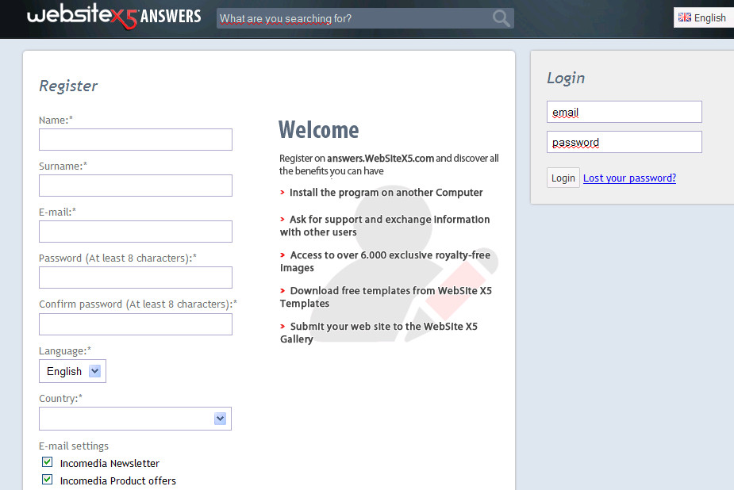Viewport: 734px width, 490px height.
Task: Click the search magnifier icon
Action: (501, 18)
